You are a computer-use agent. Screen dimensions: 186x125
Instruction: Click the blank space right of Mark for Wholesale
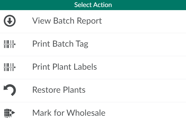(149, 113)
